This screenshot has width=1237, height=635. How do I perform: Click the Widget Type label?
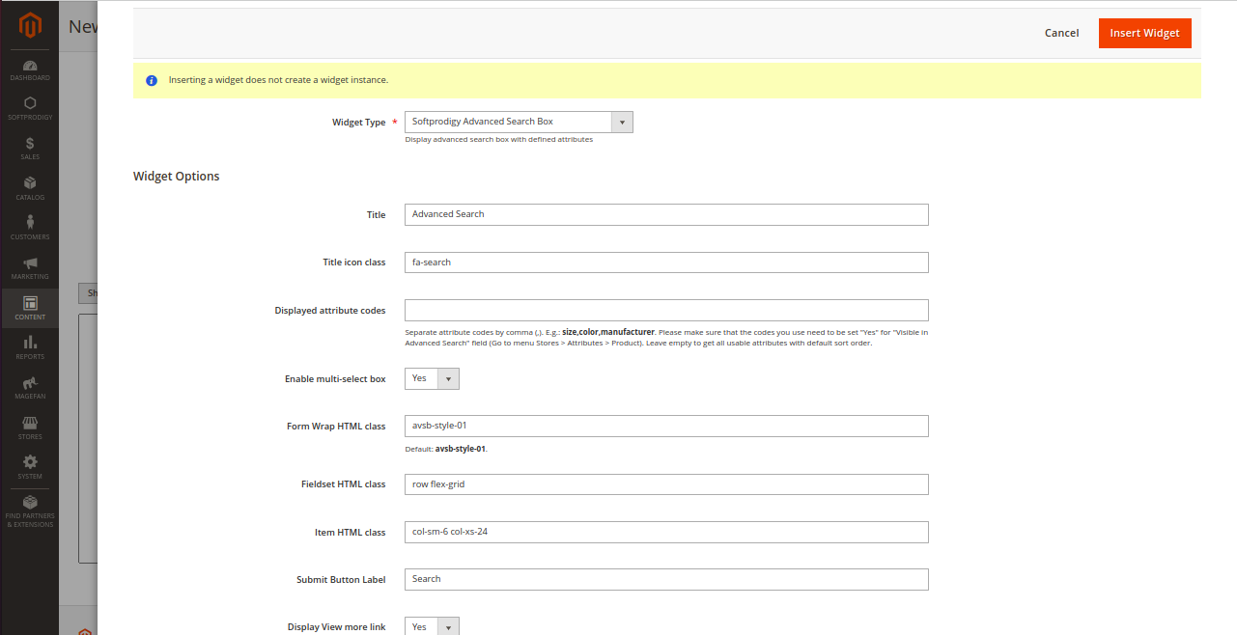click(359, 123)
